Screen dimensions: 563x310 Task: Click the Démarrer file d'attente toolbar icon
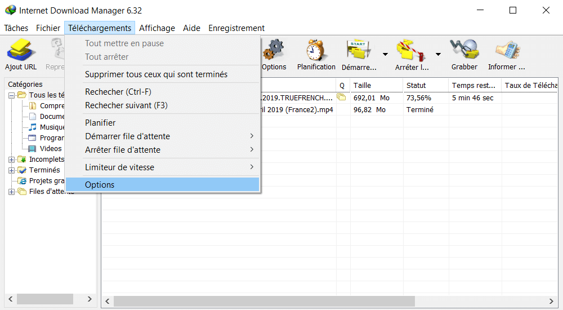(x=358, y=50)
